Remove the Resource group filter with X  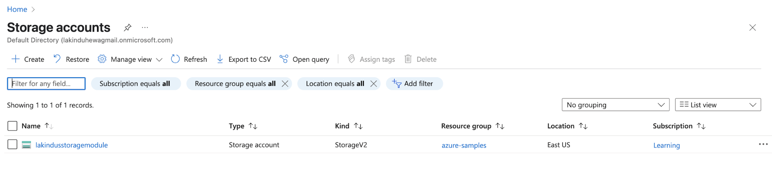point(285,83)
